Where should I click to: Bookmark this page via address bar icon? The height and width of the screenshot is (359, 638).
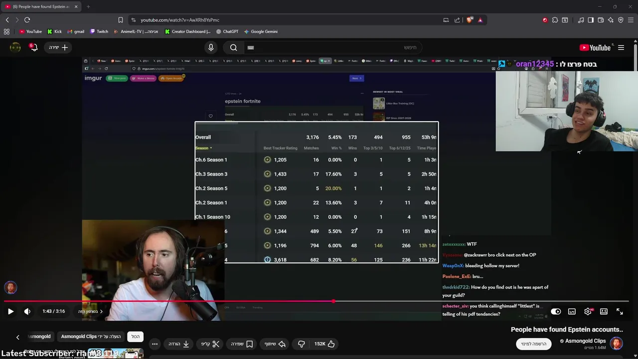coord(120,20)
